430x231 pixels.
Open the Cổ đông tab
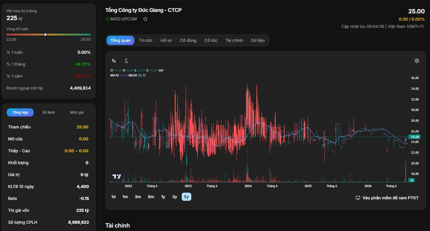pyautogui.click(x=188, y=40)
